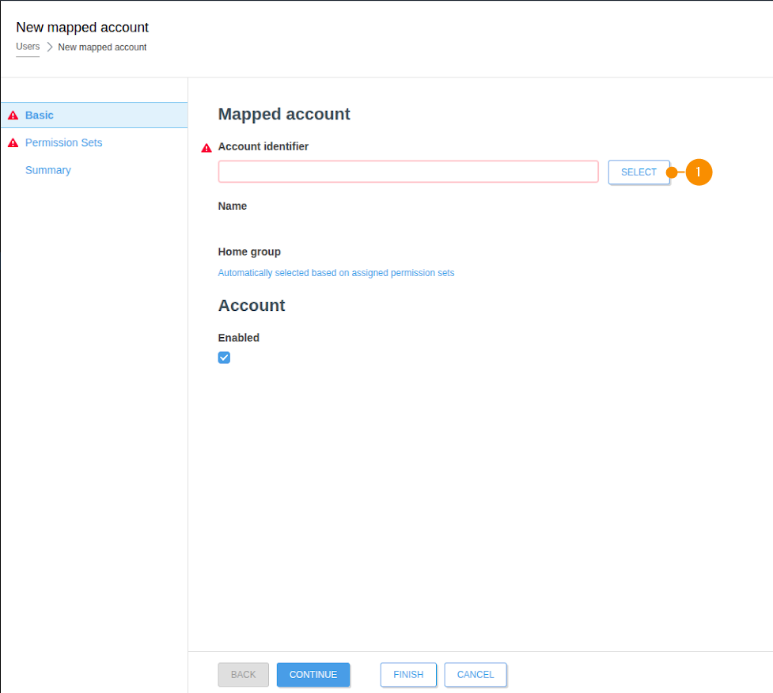The height and width of the screenshot is (693, 773).
Task: Click the BACK button
Action: [x=243, y=675]
